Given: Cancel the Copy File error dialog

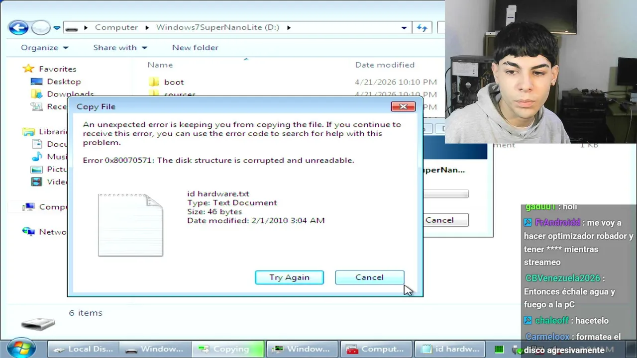Looking at the screenshot, I should point(369,277).
